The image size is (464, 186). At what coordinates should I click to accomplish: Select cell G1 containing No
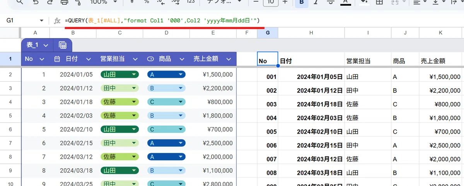tap(268, 59)
